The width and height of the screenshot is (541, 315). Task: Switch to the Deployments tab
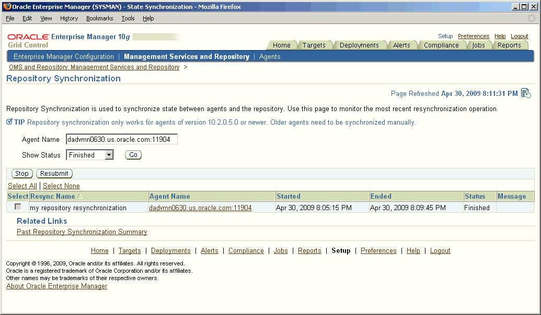pos(359,45)
